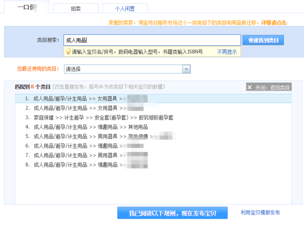The width and height of the screenshot is (304, 228).
Task: Click 我已阅读以下规则，现在发布宝贝 button
Action: pos(172,213)
